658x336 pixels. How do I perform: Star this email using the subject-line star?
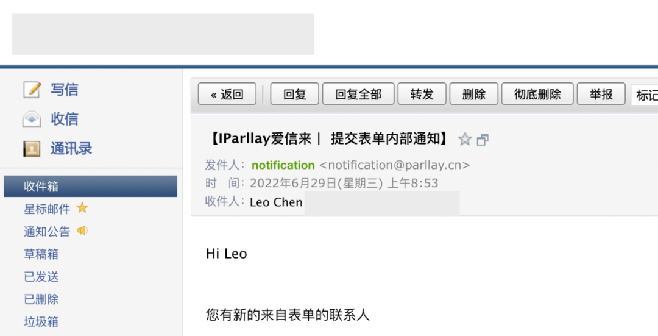465,139
